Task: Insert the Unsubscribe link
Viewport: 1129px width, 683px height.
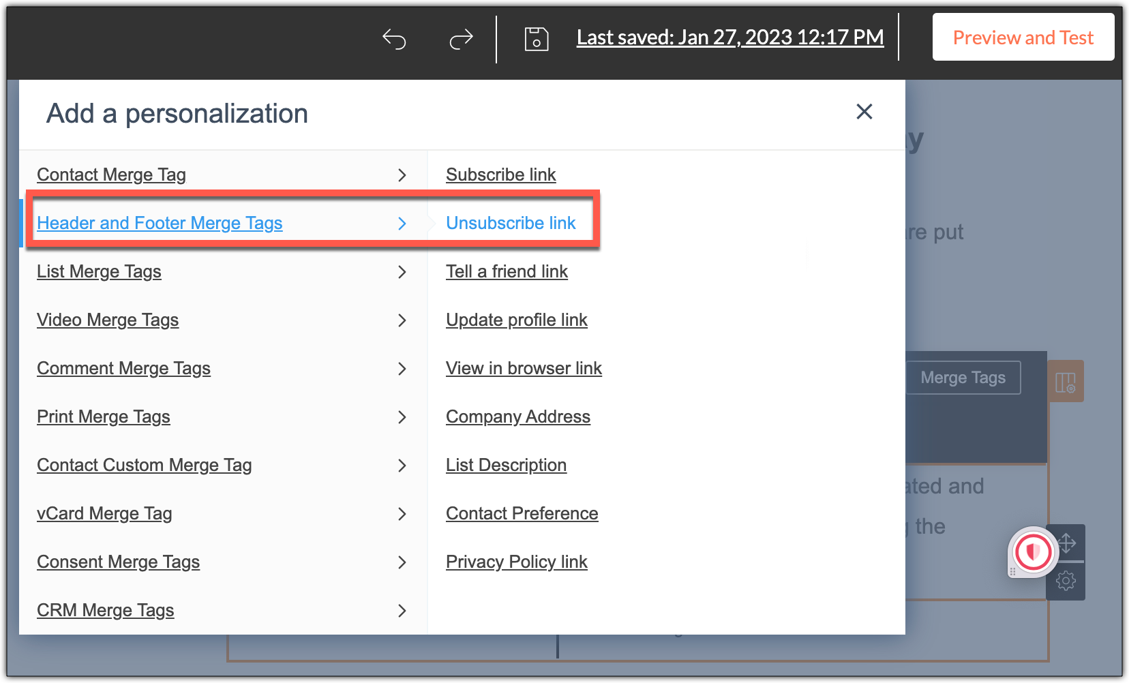Action: [511, 223]
